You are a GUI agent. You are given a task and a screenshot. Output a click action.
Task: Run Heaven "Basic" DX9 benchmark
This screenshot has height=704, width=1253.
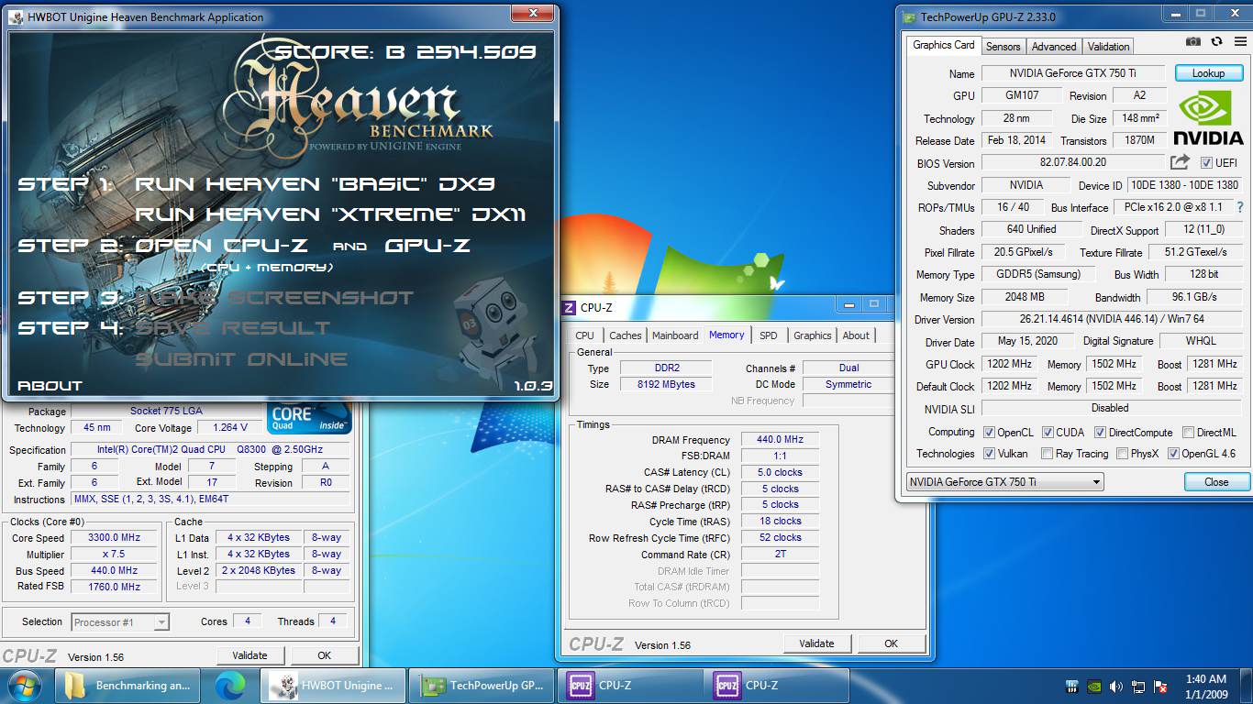(315, 184)
